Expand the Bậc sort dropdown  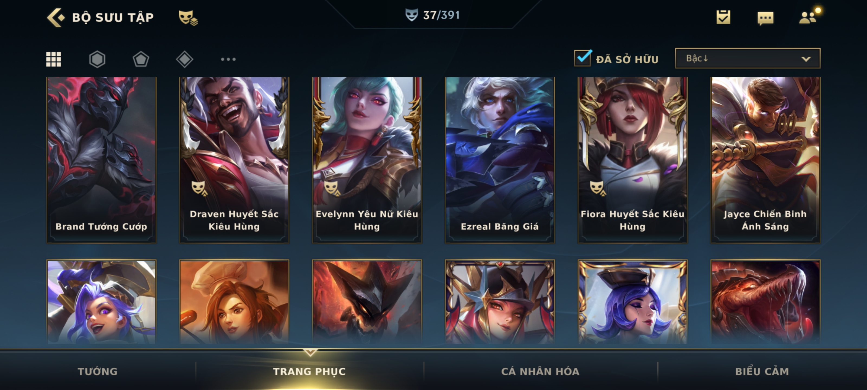[748, 58]
